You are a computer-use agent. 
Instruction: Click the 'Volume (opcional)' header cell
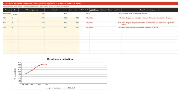[32, 10]
